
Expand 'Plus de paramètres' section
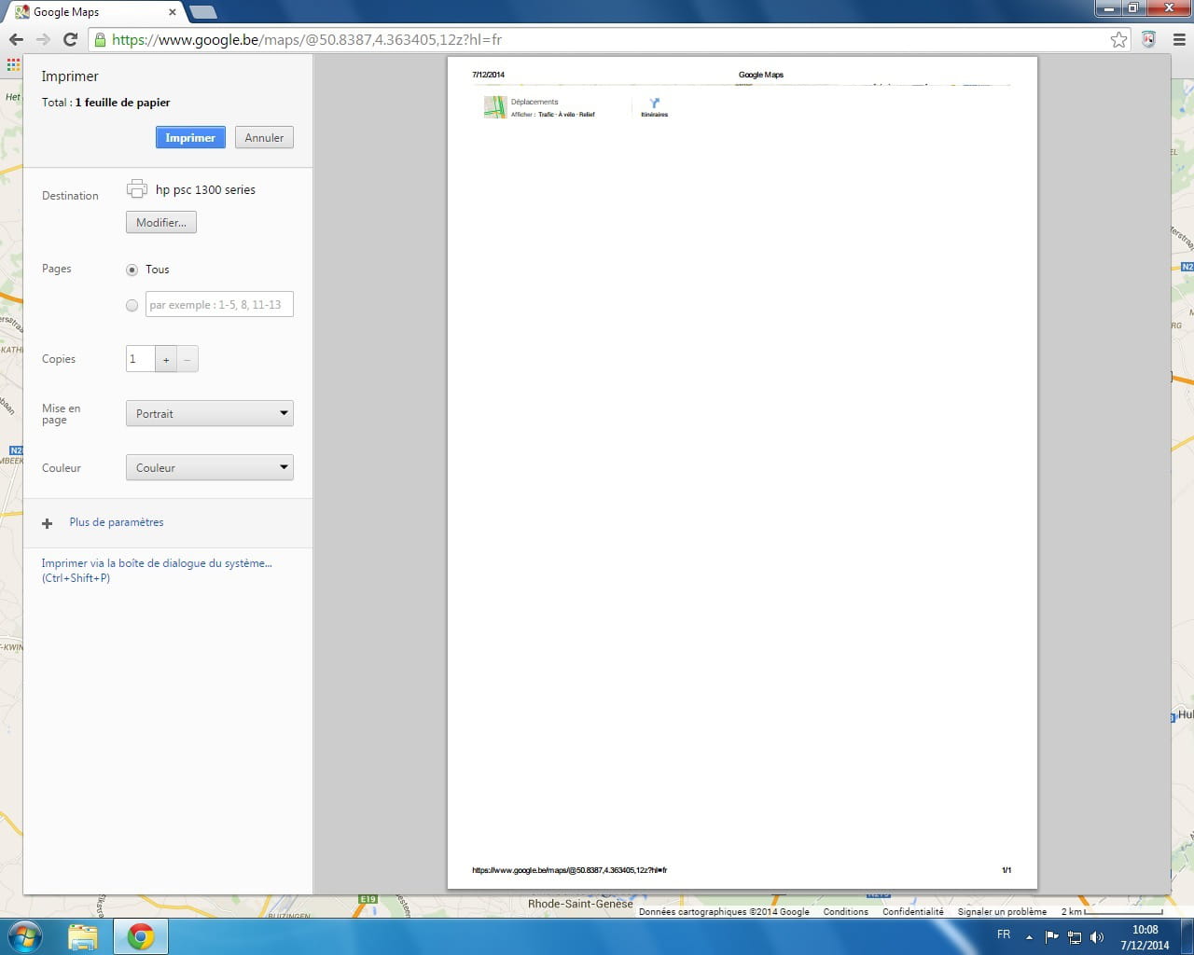116,522
